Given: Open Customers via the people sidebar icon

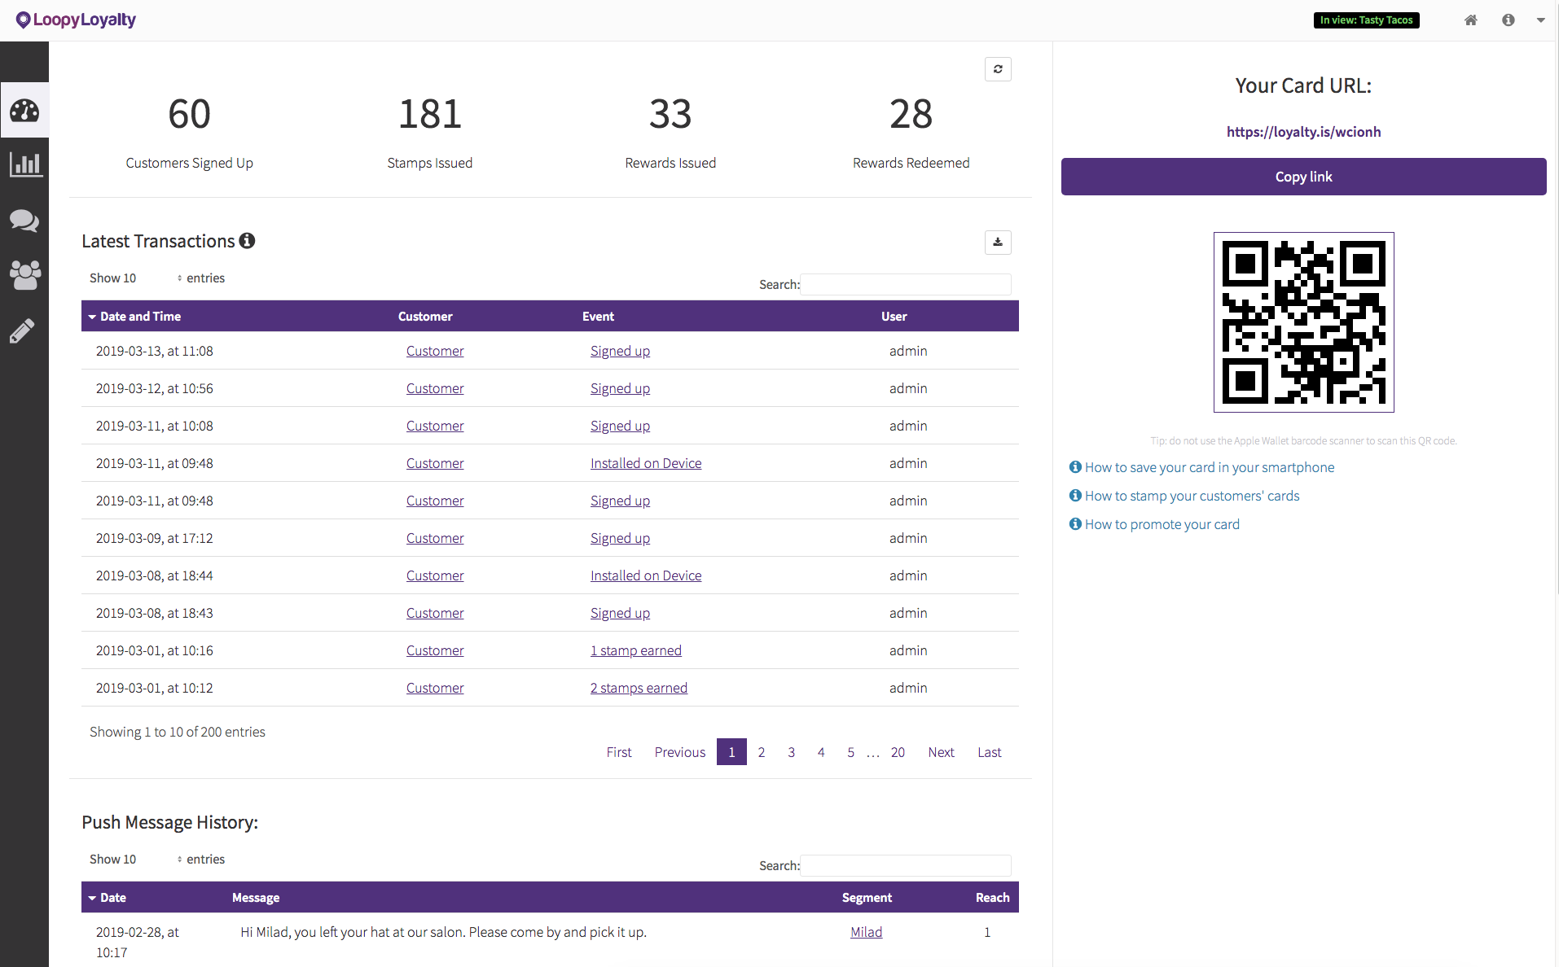Looking at the screenshot, I should 24,276.
